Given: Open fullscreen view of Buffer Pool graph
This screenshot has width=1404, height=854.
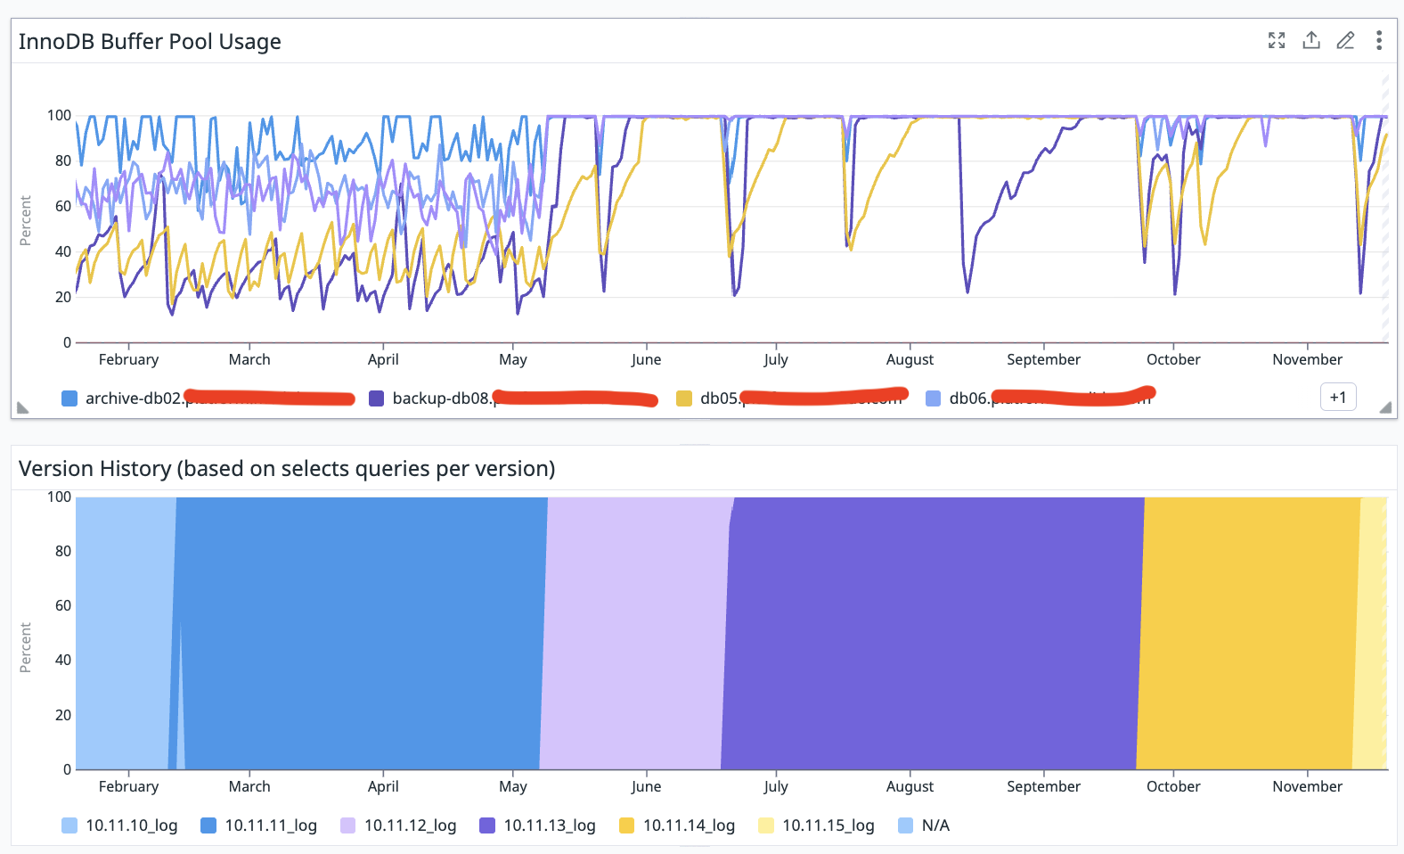Looking at the screenshot, I should point(1277,40).
